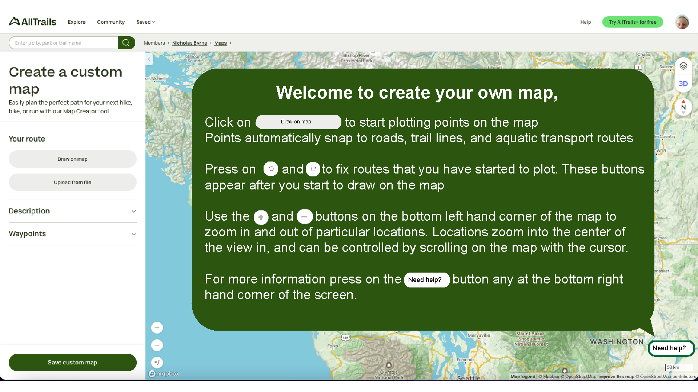Enable 3D map view
The height and width of the screenshot is (392, 698).
[683, 83]
